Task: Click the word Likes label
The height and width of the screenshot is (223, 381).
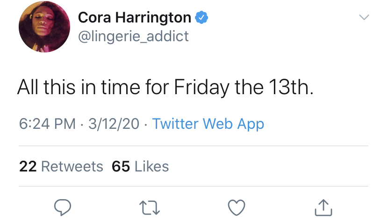Action: point(151,166)
